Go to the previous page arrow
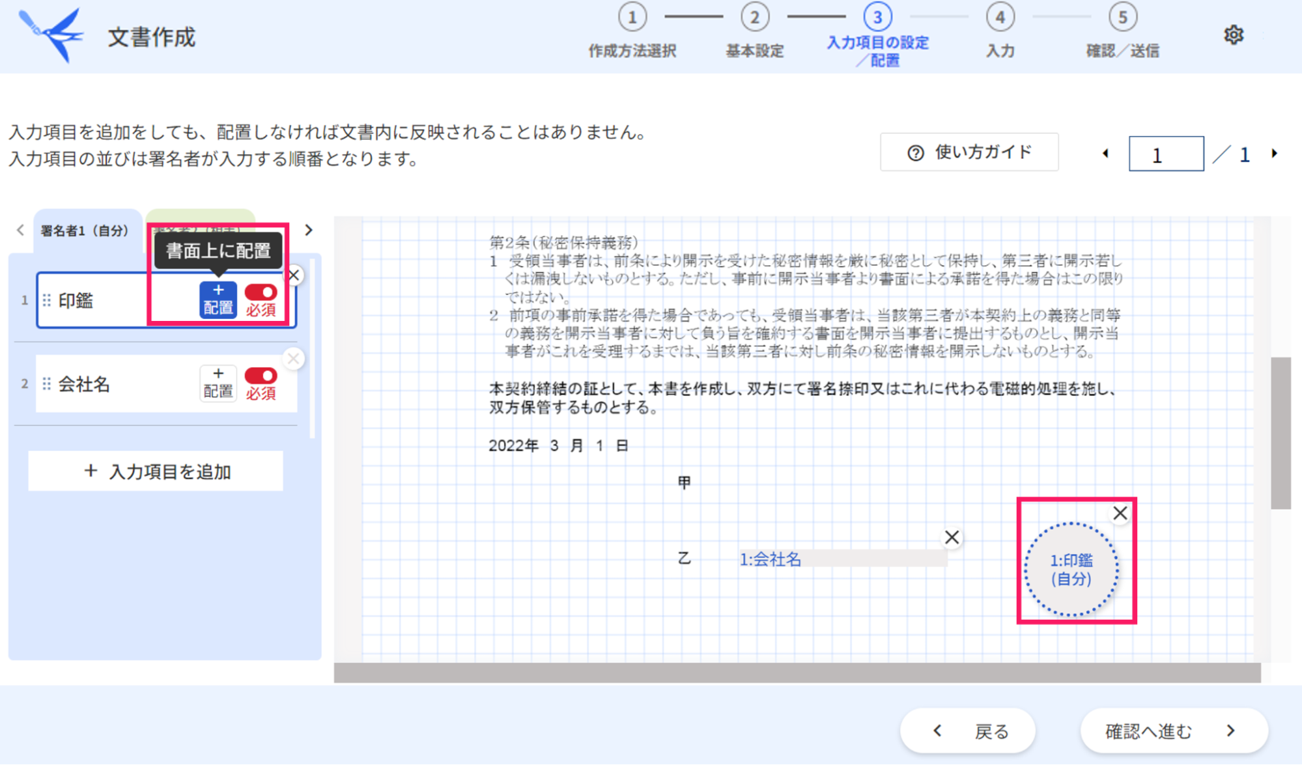Screen dimensions: 1302x765 1105,154
